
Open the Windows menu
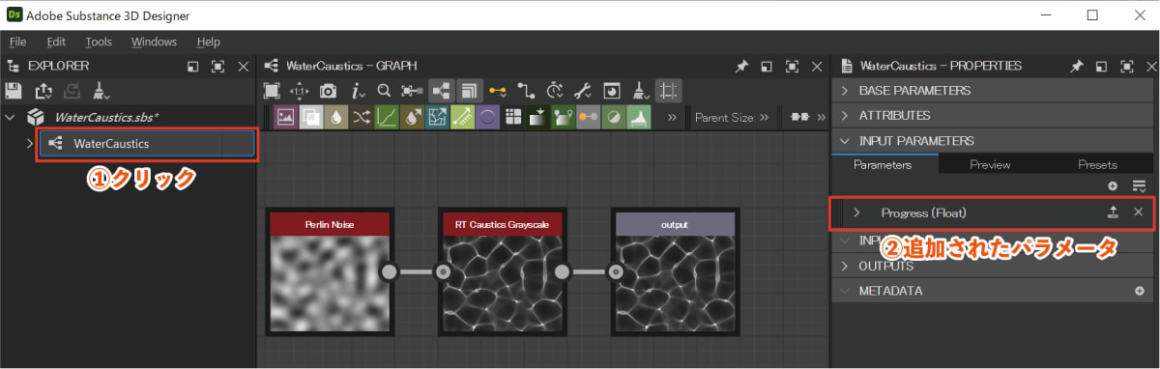pyautogui.click(x=155, y=42)
